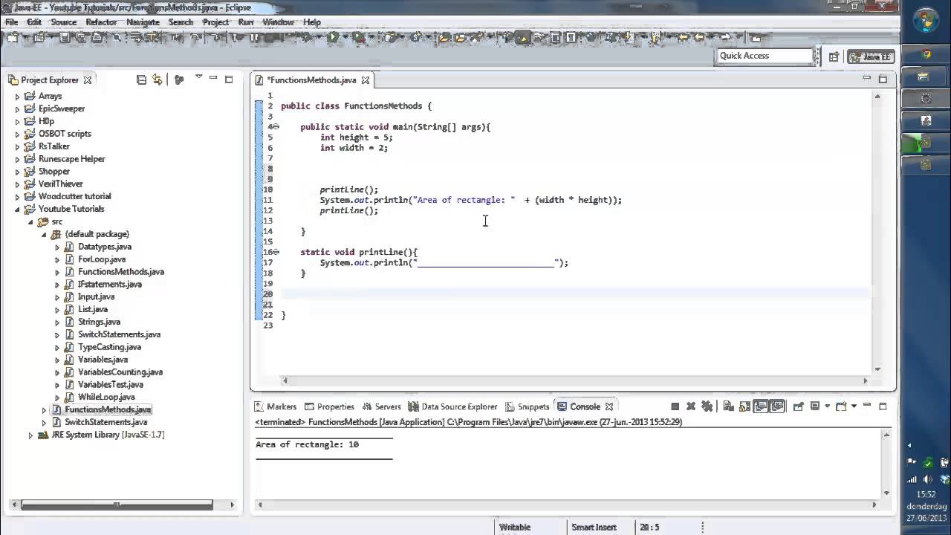Maximize the Project Explorer panel

[229, 79]
